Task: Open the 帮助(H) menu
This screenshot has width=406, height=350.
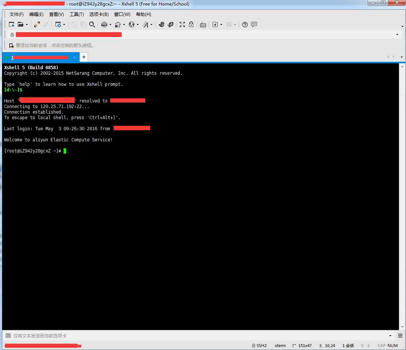Action: (x=143, y=14)
